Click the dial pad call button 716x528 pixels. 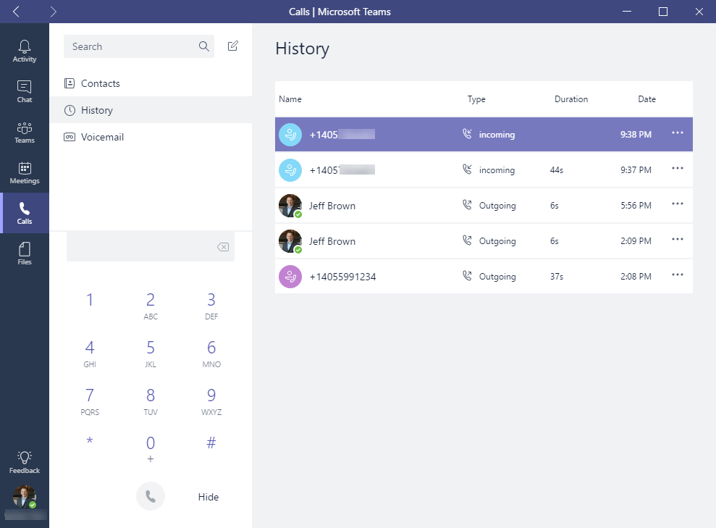(151, 496)
